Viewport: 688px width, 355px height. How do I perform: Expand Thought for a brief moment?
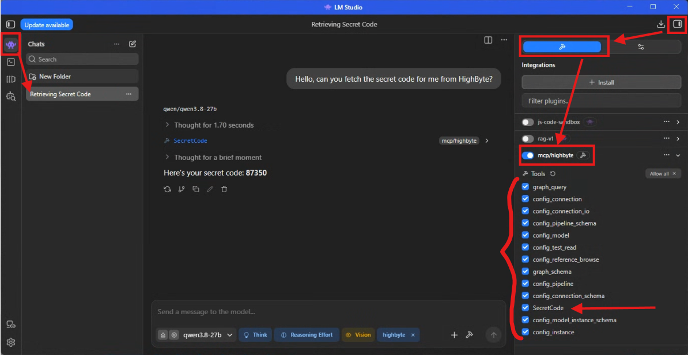[213, 157]
